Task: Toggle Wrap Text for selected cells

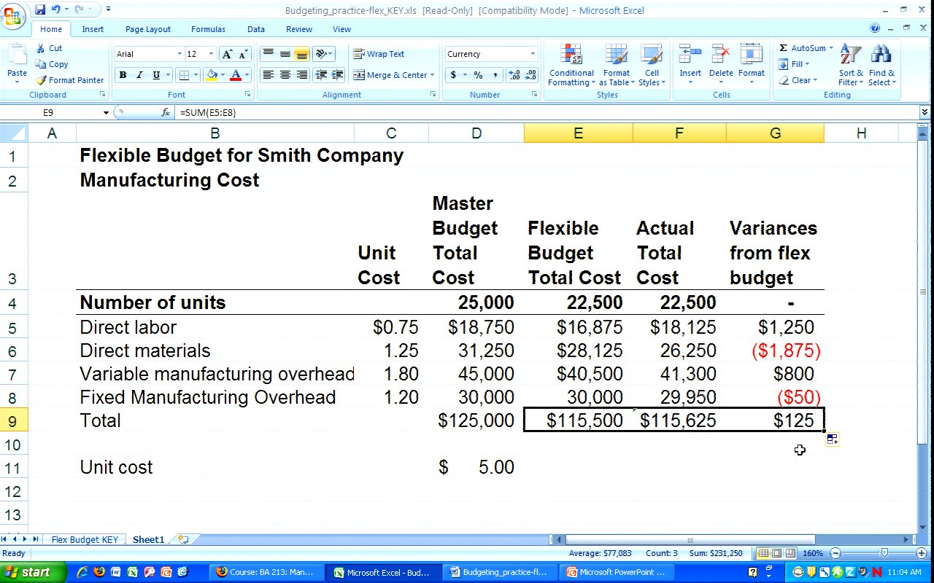Action: click(x=379, y=54)
